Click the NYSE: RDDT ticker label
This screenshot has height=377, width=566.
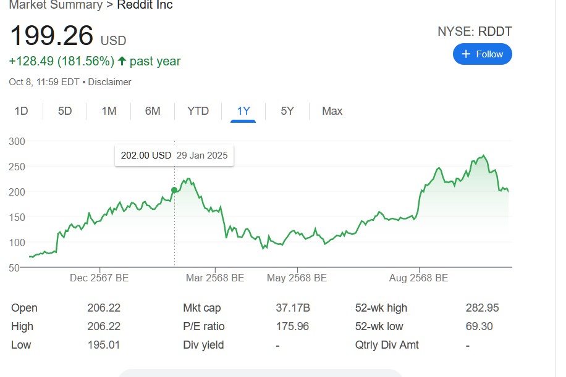[475, 31]
